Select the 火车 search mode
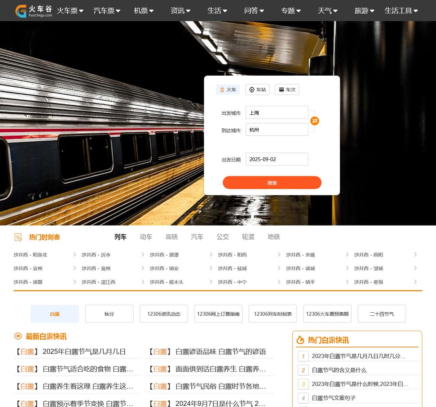The height and width of the screenshot is (407, 436). (x=228, y=90)
